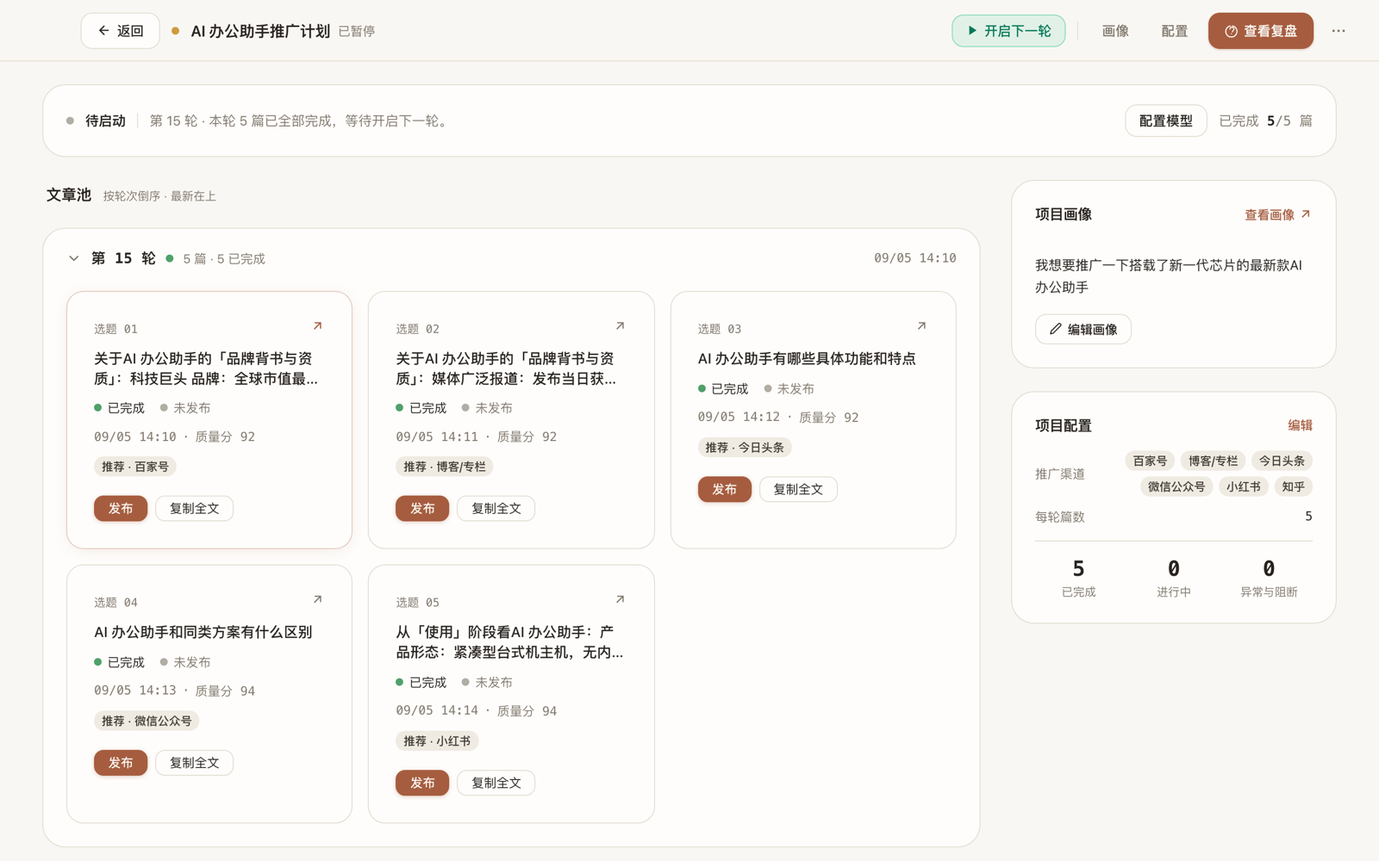Click the 配置模型 button
Viewport: 1379px width, 861px height.
1166,121
